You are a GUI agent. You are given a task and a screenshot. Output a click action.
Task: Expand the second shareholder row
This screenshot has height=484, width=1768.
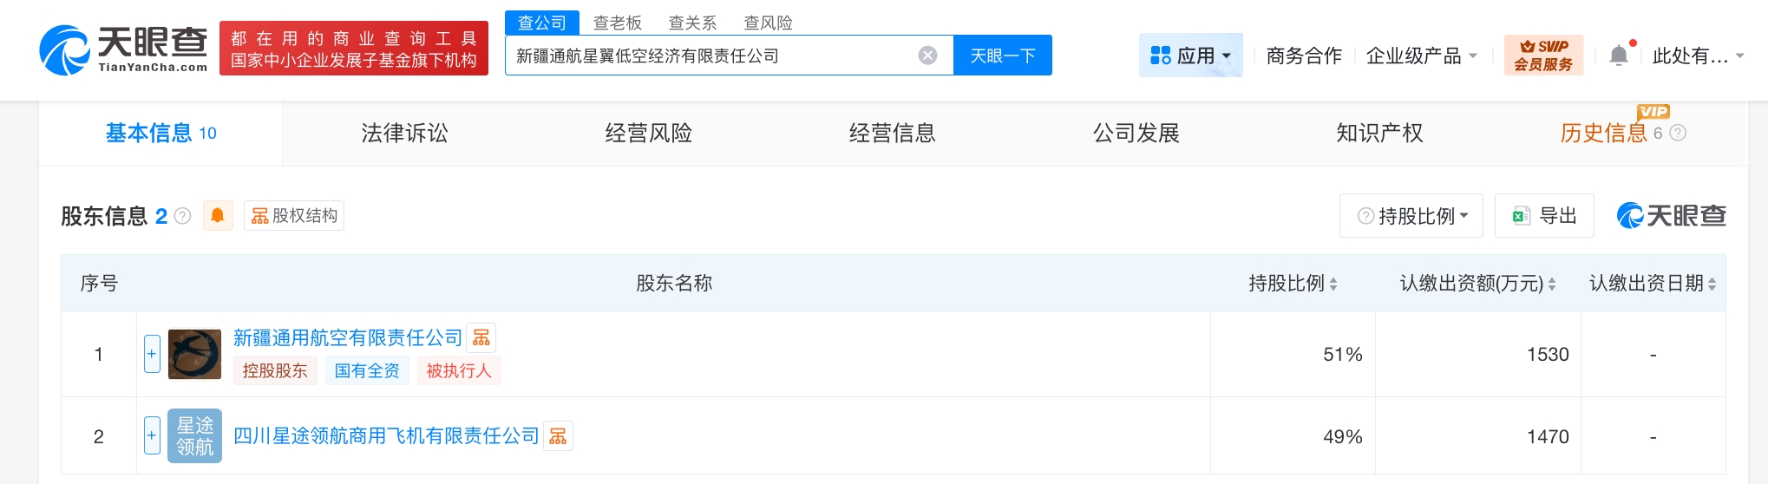point(152,435)
